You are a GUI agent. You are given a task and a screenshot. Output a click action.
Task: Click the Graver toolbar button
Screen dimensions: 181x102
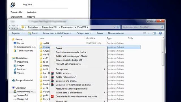pyautogui.click(x=100, y=33)
